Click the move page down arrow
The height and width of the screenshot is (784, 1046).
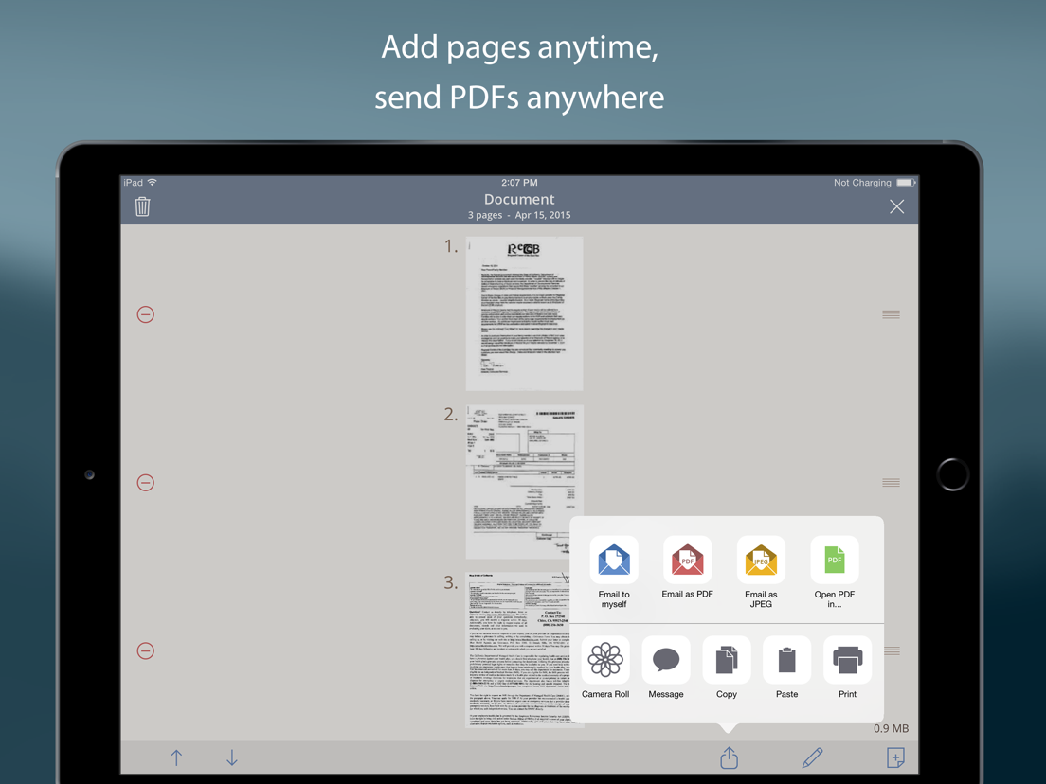[231, 757]
